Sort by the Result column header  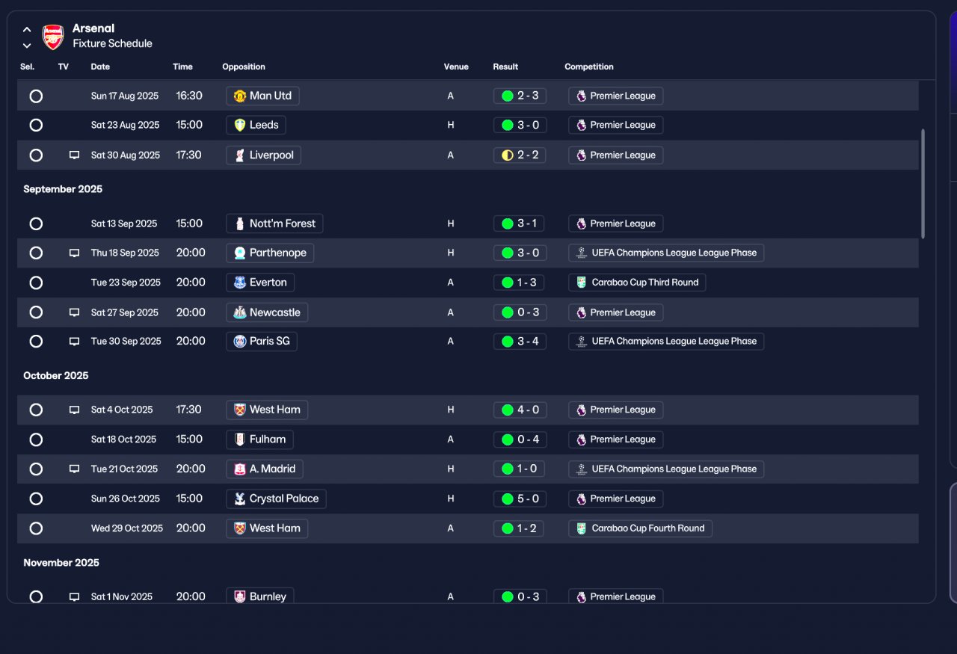(x=505, y=67)
